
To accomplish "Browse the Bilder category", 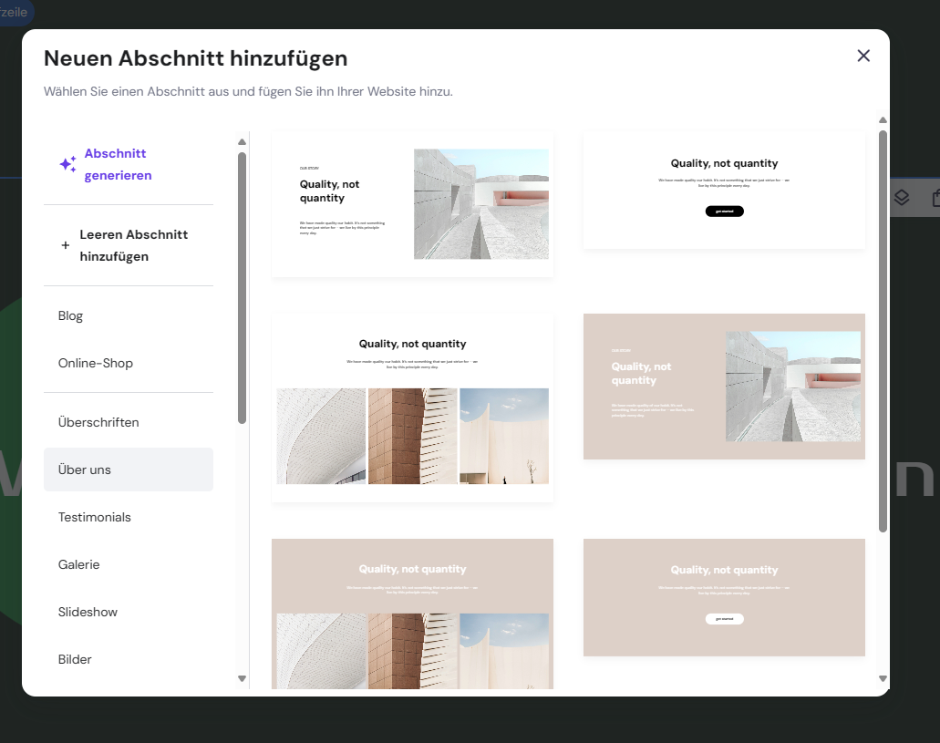I will click(129, 659).
